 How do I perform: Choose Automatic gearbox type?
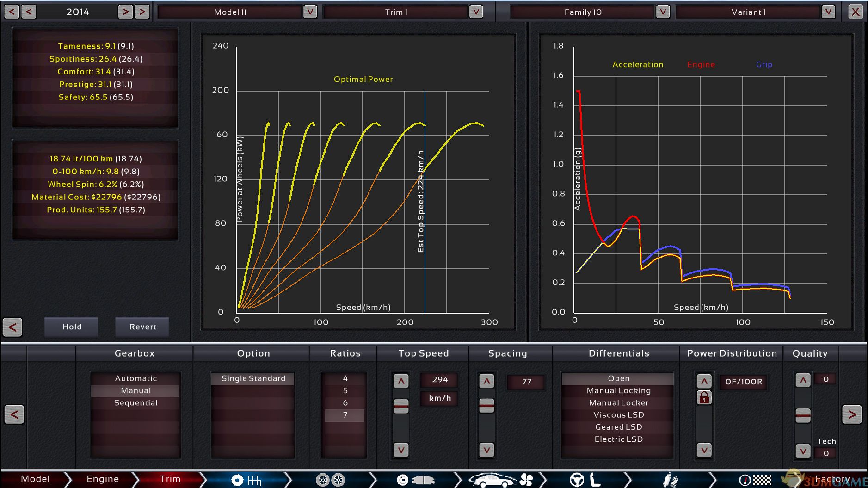[x=135, y=378]
